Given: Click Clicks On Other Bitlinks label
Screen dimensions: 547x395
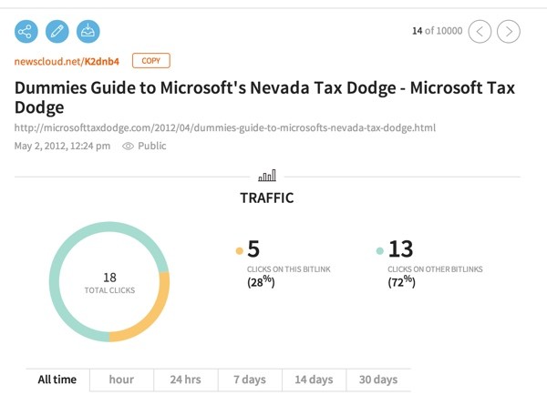Looking at the screenshot, I should pyautogui.click(x=435, y=269).
